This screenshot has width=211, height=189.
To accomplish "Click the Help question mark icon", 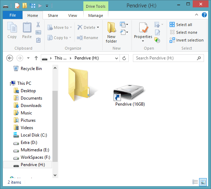I will (x=204, y=15).
